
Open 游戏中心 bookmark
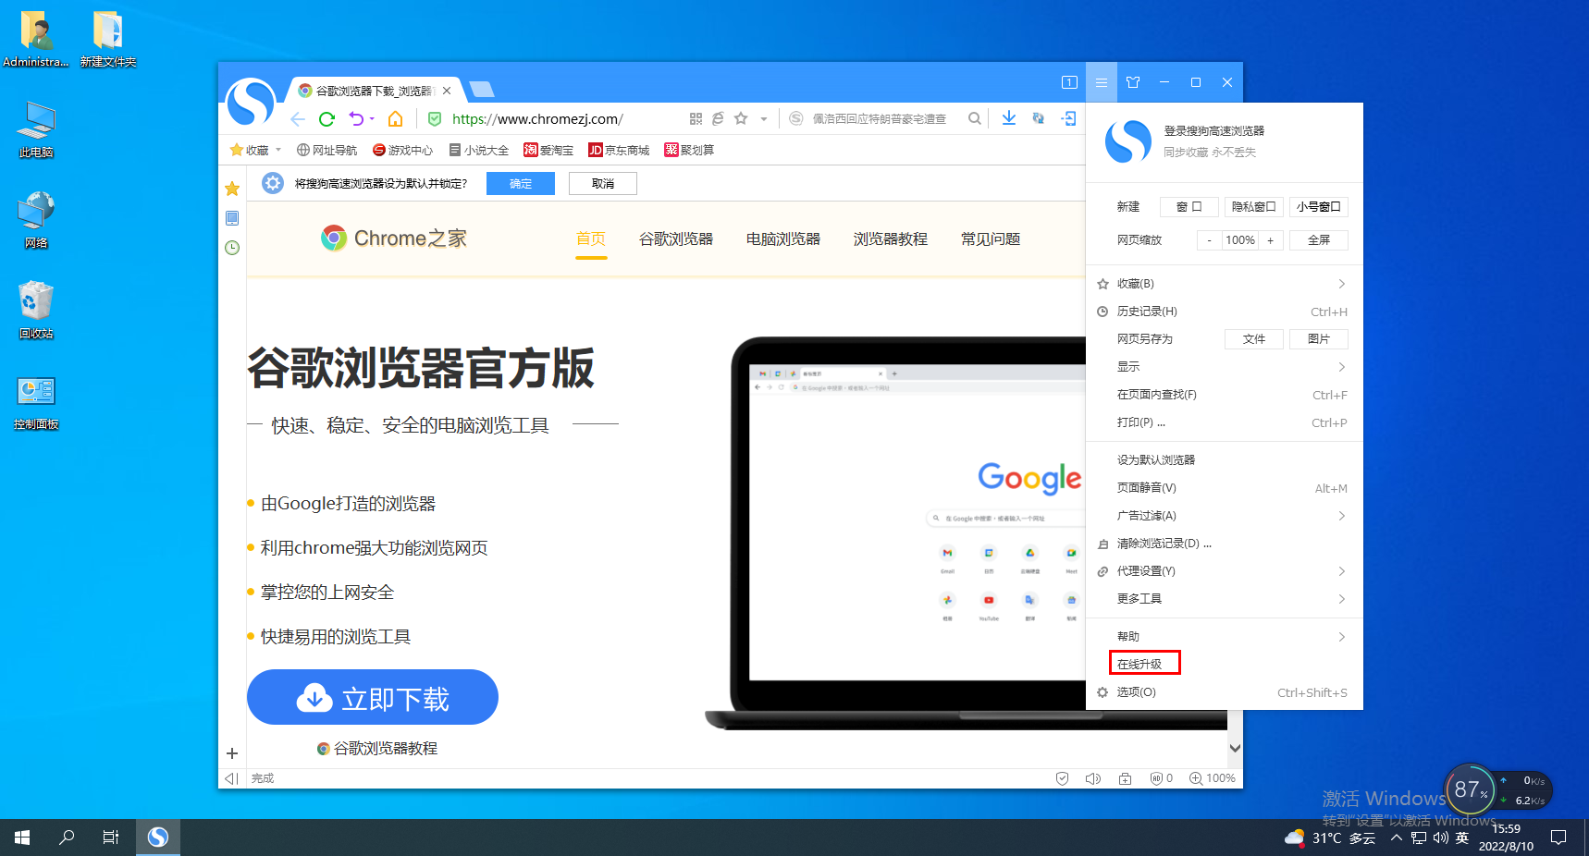402,150
